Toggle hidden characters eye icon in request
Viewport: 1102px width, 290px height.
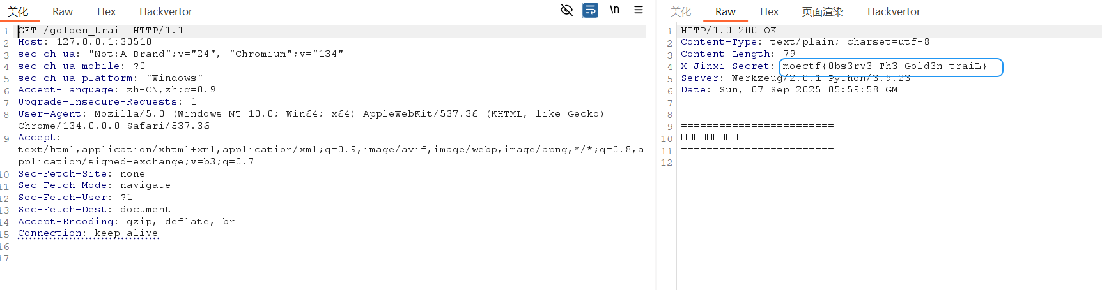pyautogui.click(x=566, y=10)
